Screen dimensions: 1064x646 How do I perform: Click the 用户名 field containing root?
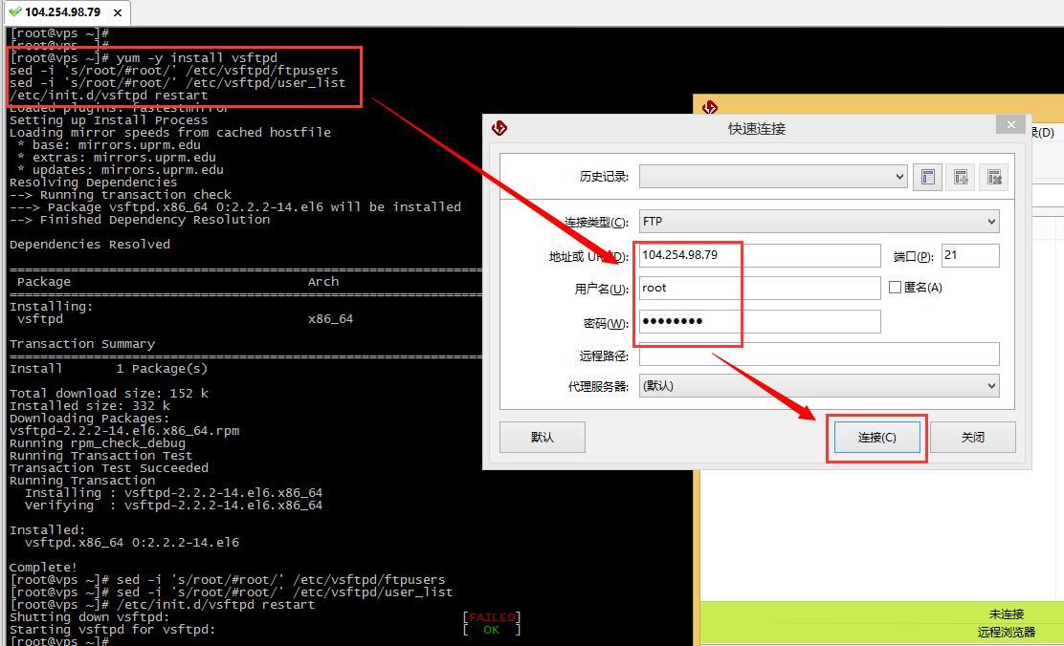point(760,288)
